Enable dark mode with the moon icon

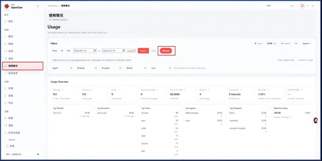313,6
